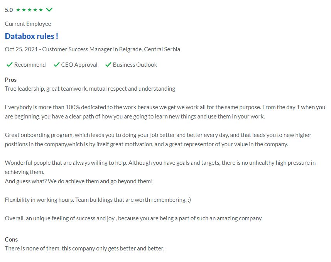This screenshot has width=331, height=262.
Task: Click the Business Outlook checkmark icon
Action: 108,64
